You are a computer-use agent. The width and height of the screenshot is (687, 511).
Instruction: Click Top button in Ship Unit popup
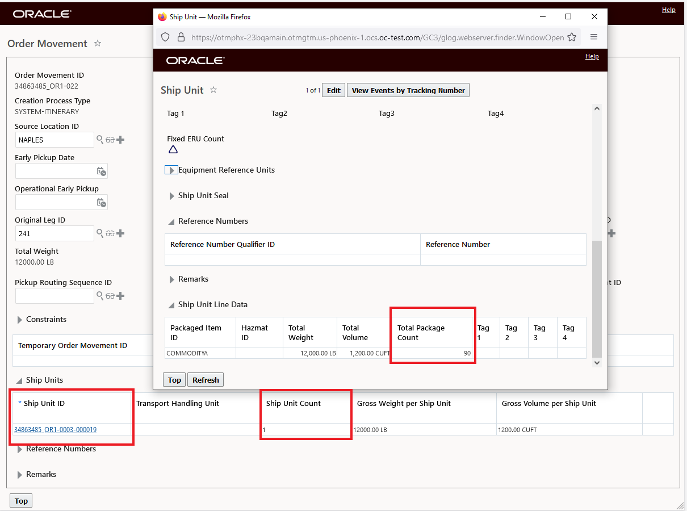click(x=174, y=380)
